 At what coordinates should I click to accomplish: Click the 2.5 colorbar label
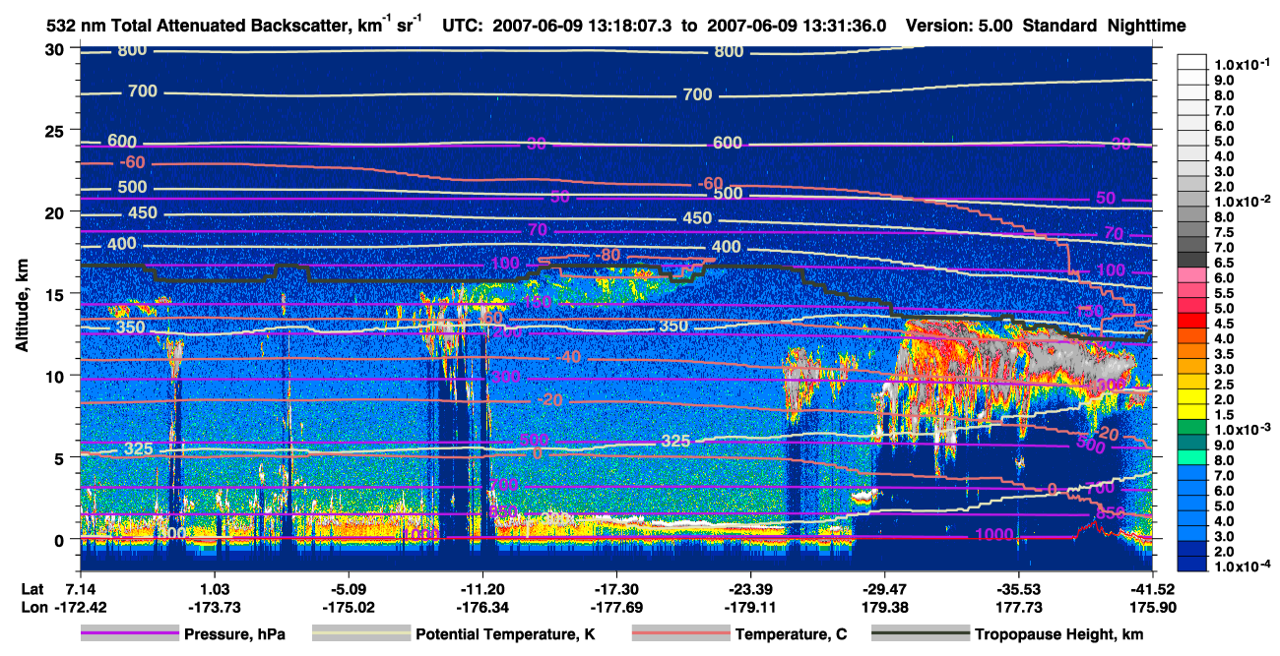pyautogui.click(x=1224, y=385)
